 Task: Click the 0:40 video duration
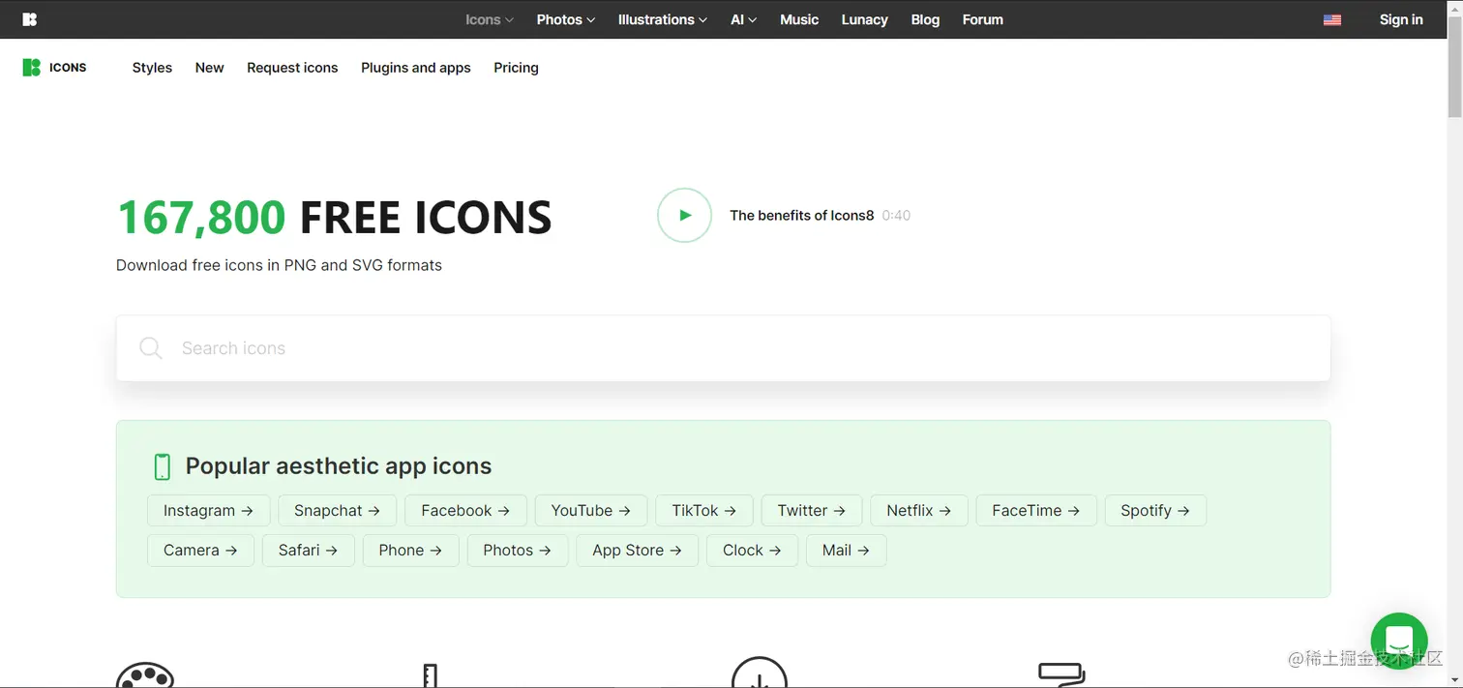point(896,216)
